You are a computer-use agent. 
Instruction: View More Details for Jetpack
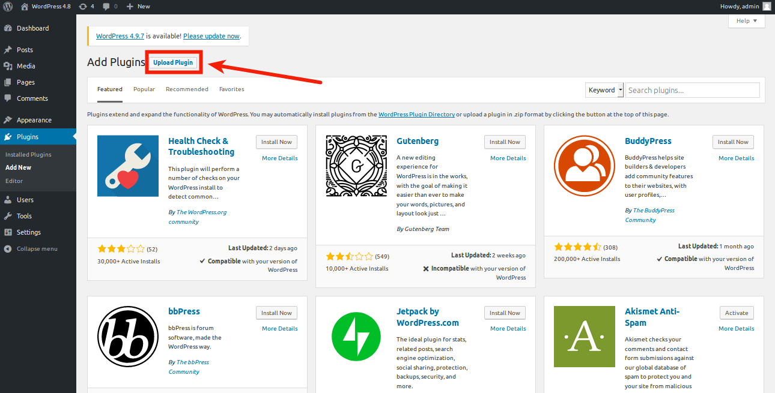508,329
